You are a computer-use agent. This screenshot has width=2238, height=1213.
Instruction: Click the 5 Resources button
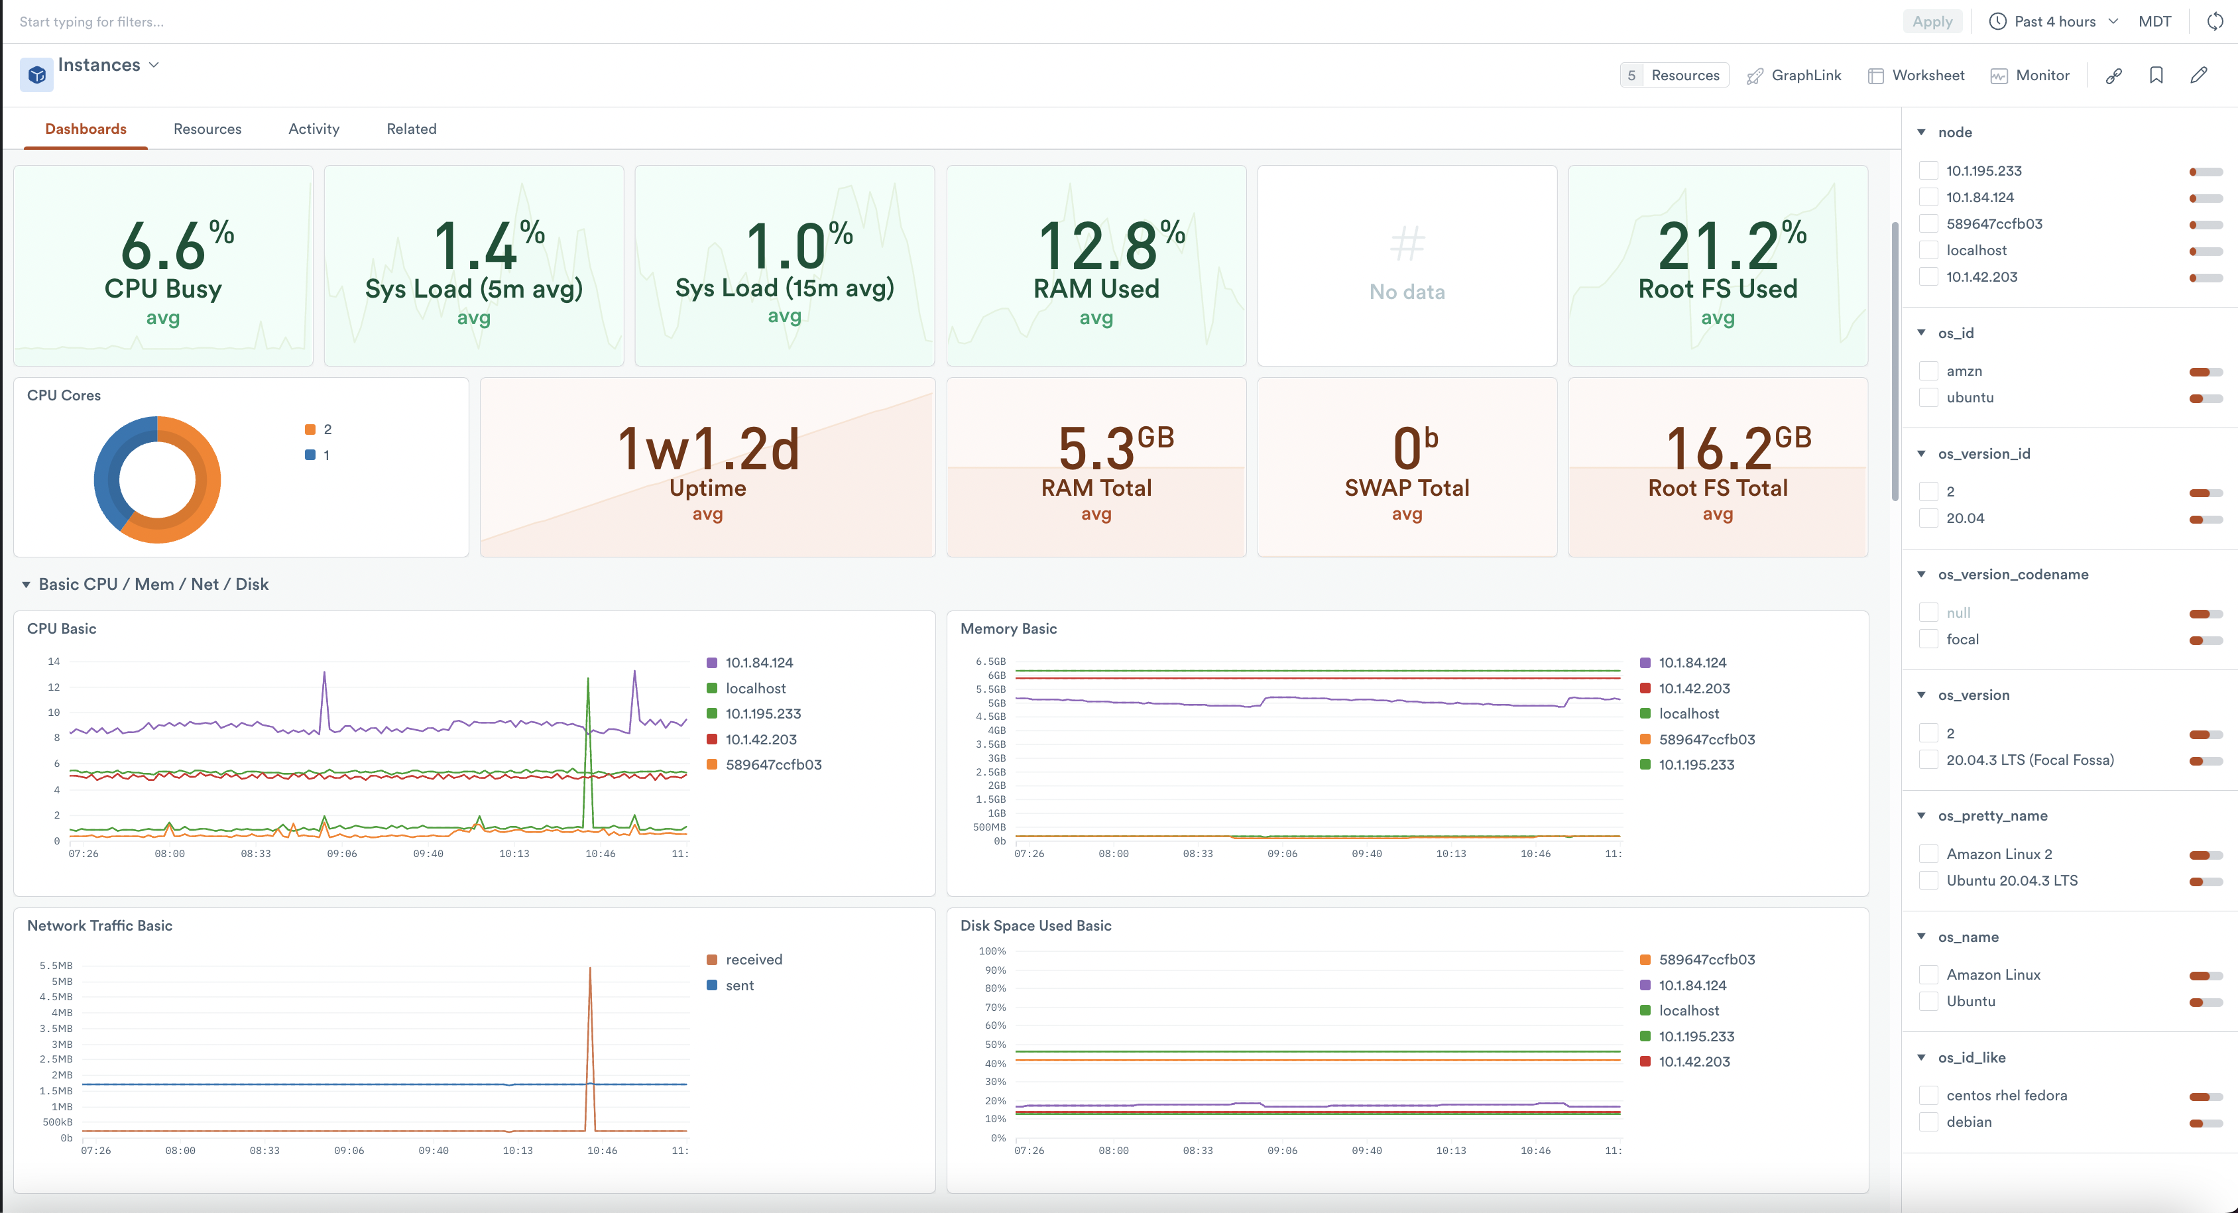click(1674, 76)
